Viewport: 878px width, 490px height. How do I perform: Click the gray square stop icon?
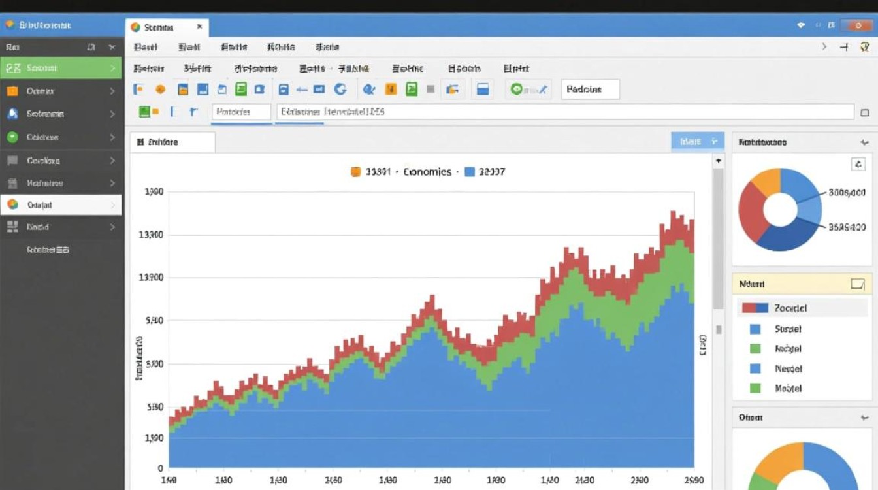[x=431, y=90]
